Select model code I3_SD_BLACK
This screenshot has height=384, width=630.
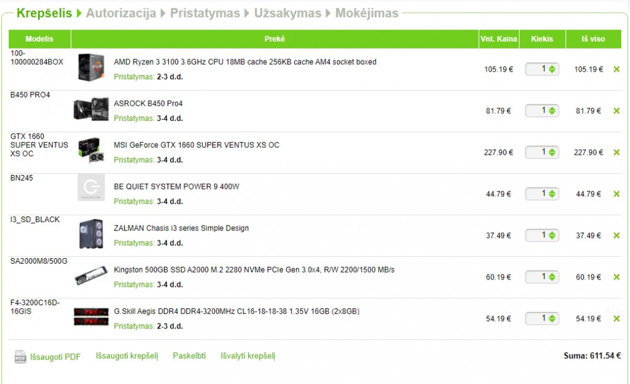(x=35, y=220)
